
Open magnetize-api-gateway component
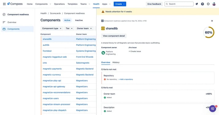[x=54, y=86]
